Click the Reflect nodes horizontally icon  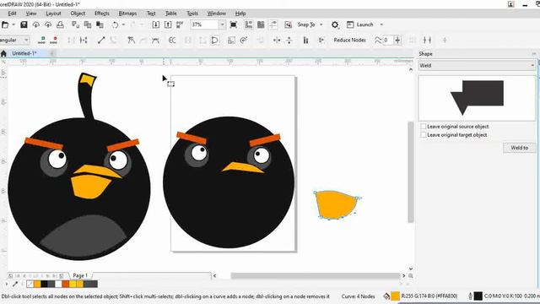tap(277, 41)
